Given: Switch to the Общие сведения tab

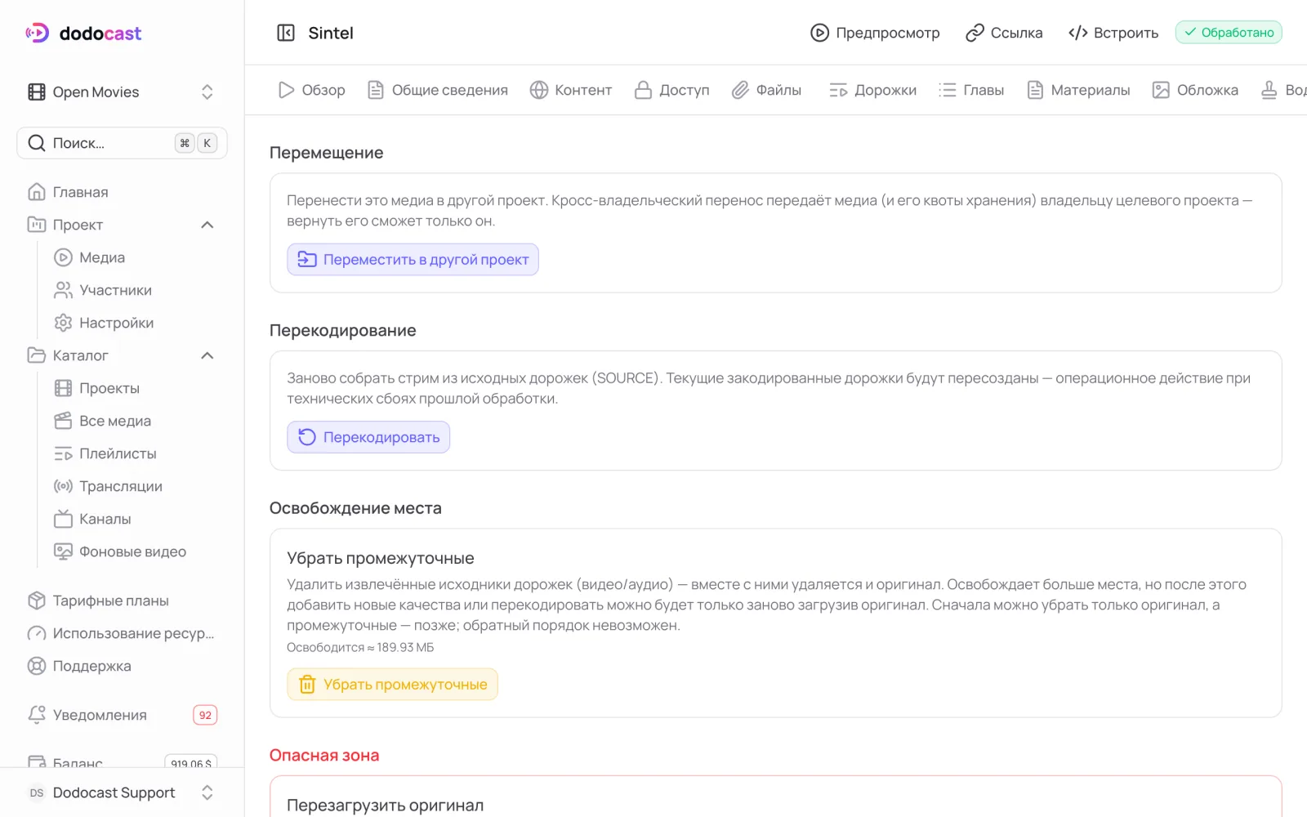Looking at the screenshot, I should coord(438,90).
